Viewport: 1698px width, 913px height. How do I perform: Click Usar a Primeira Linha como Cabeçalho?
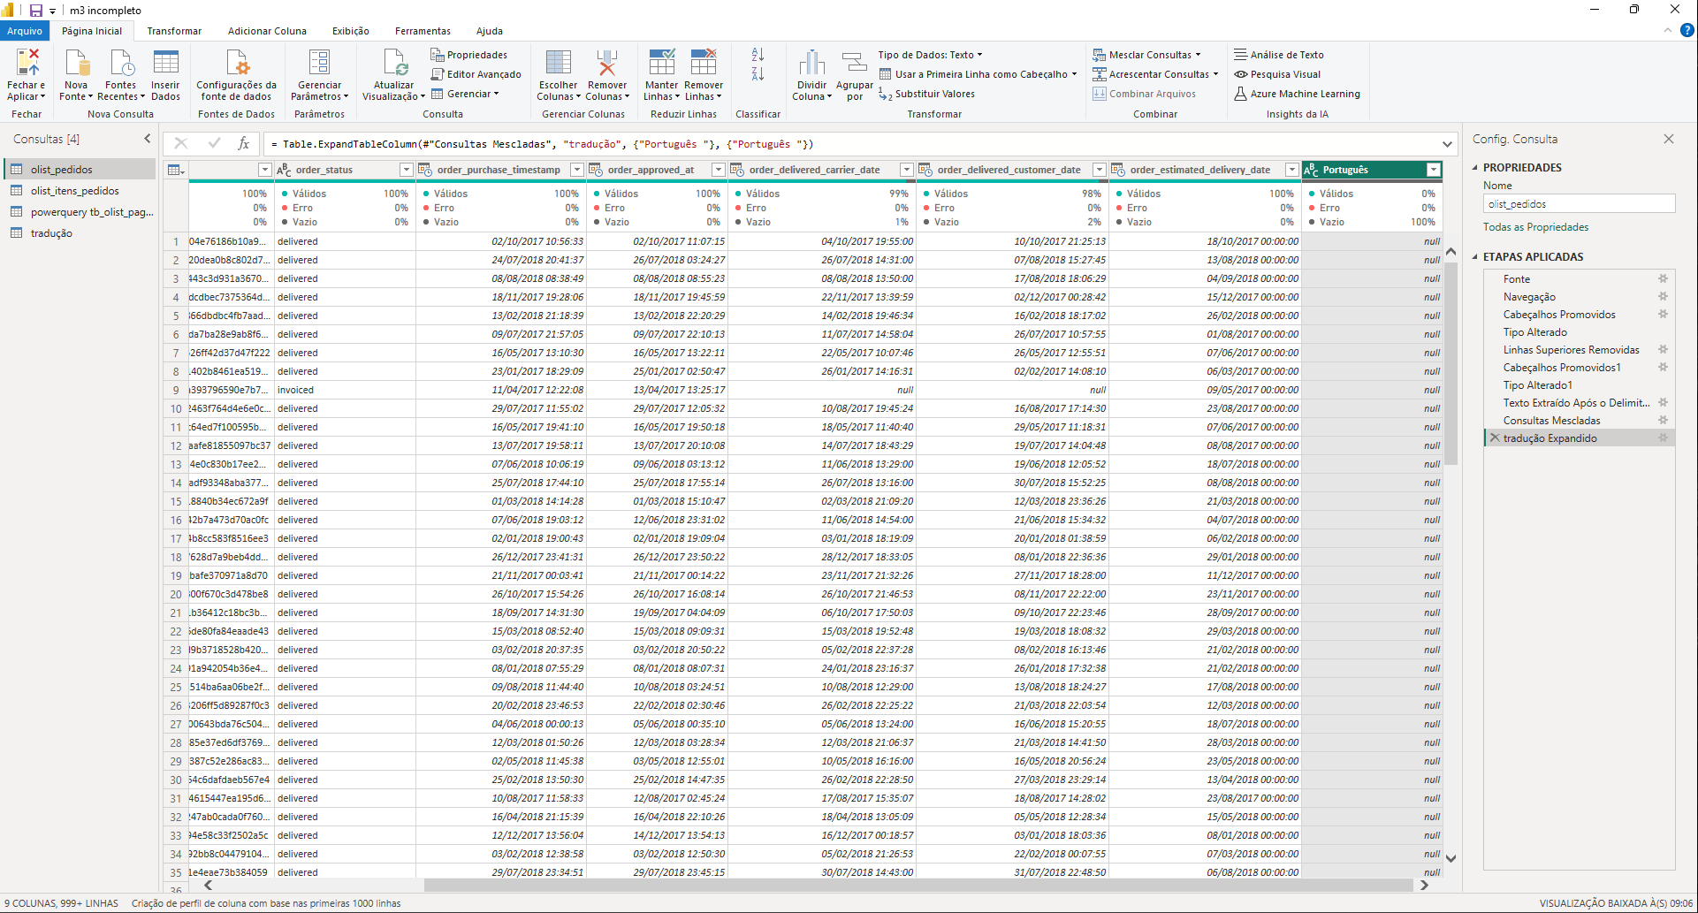click(x=978, y=74)
